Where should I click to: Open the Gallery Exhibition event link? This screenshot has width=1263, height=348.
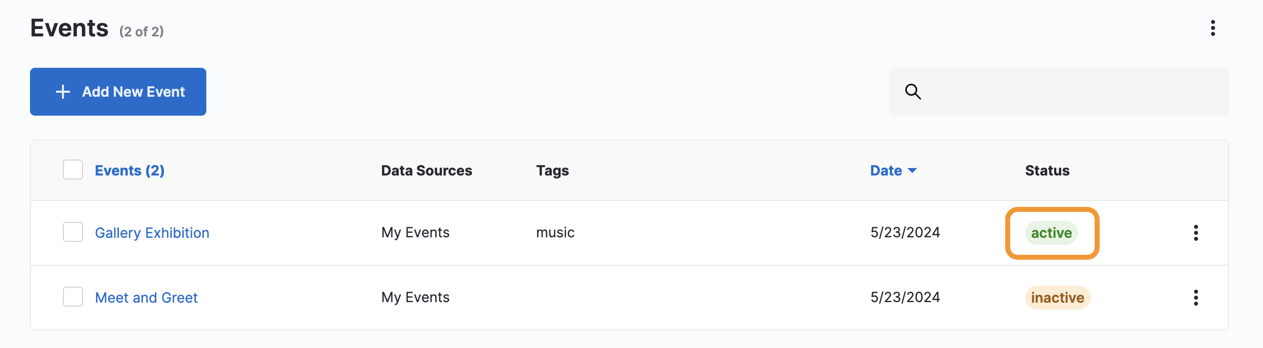coord(152,233)
